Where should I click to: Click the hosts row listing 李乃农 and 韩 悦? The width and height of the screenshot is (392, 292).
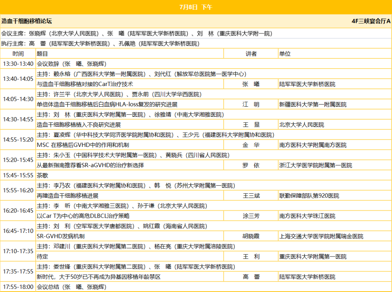click(x=214, y=186)
